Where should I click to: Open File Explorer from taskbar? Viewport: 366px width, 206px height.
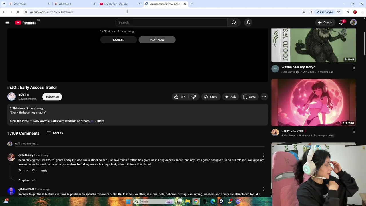[x=188, y=202]
